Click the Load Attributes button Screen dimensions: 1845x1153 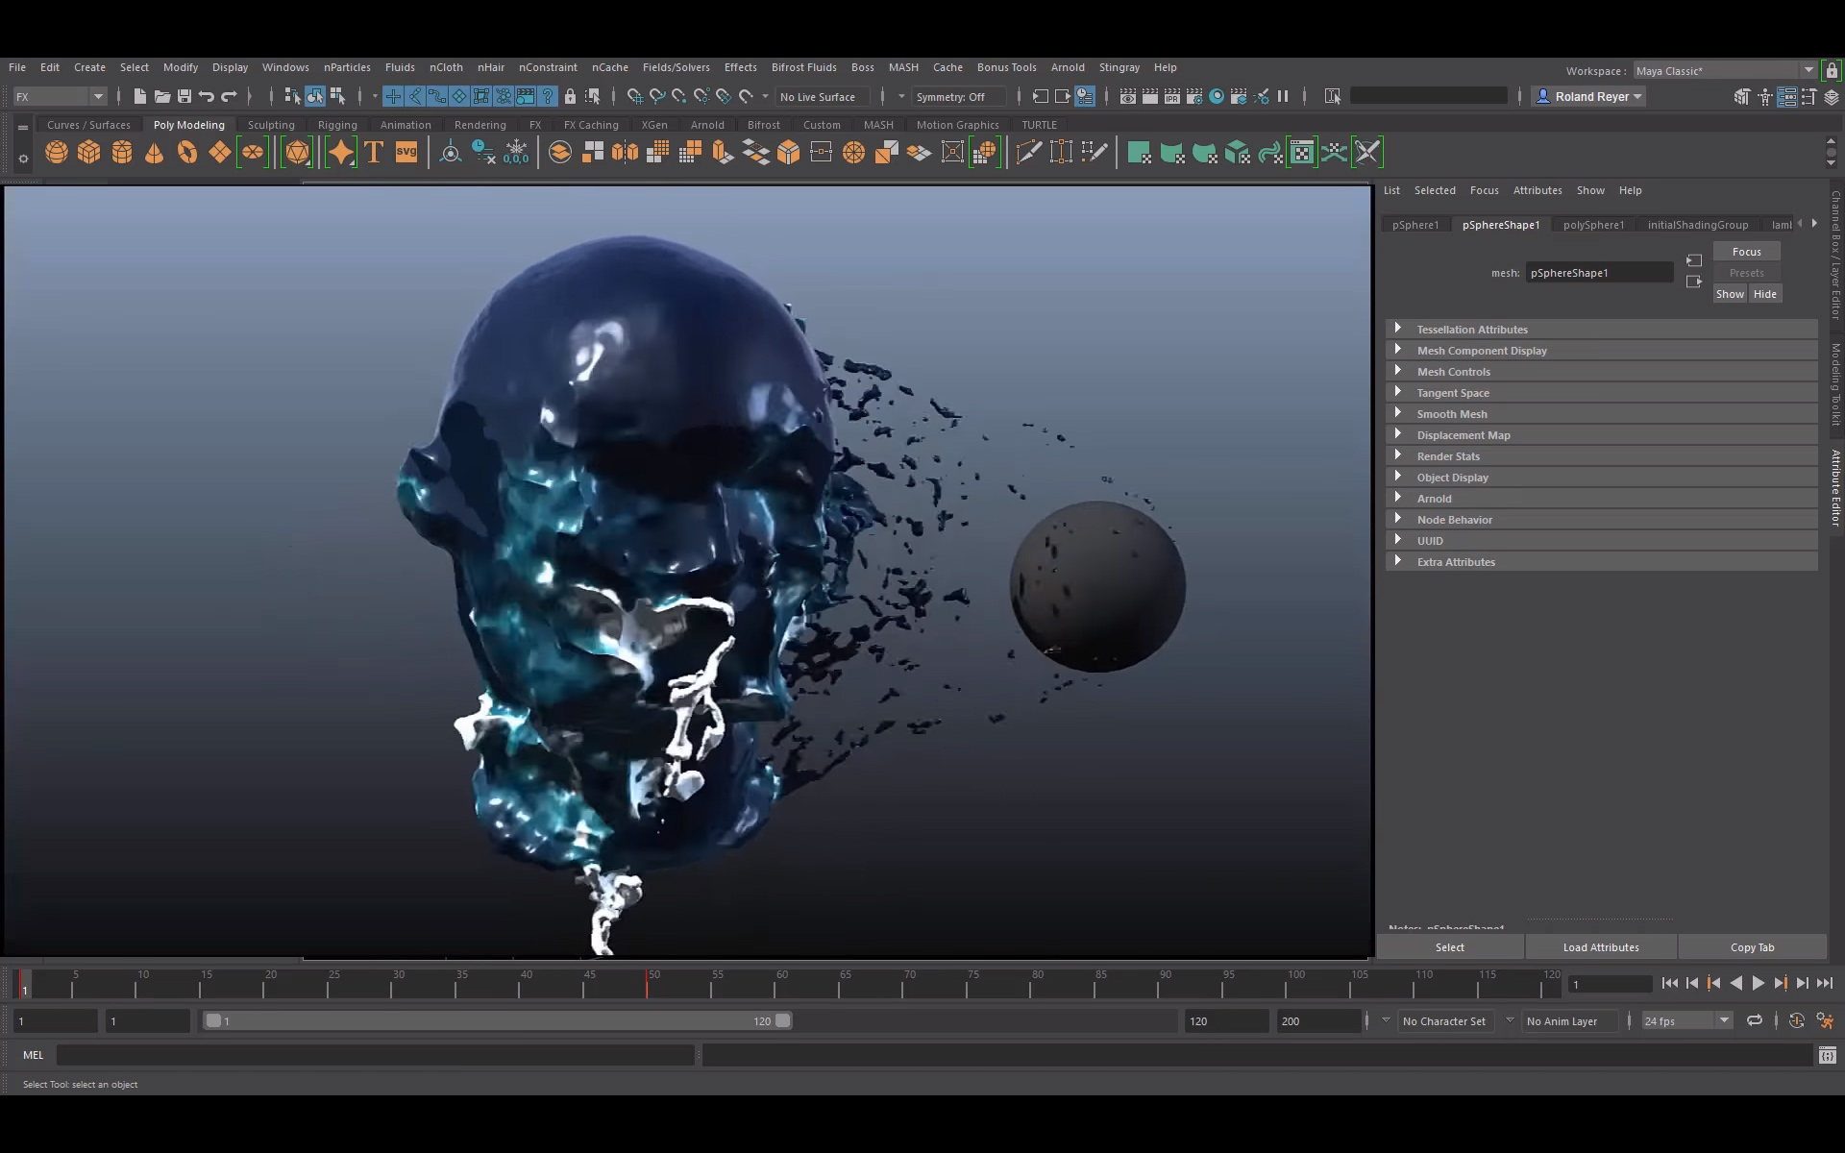[x=1600, y=946]
